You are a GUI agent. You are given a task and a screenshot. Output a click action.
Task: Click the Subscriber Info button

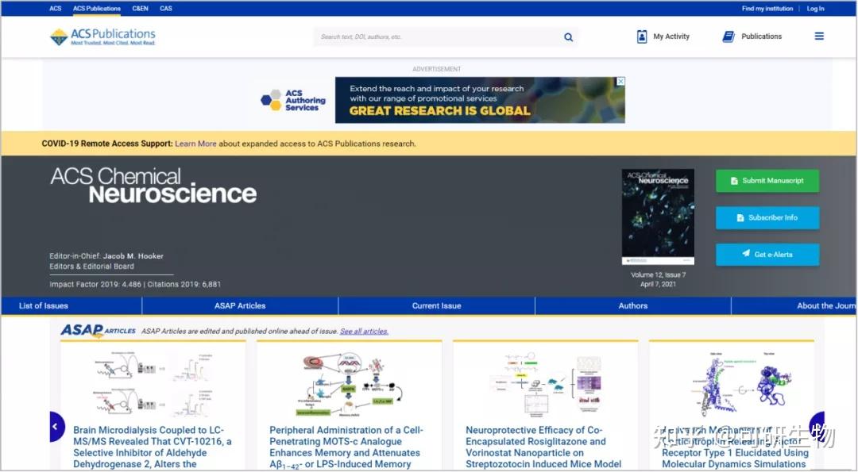point(767,217)
